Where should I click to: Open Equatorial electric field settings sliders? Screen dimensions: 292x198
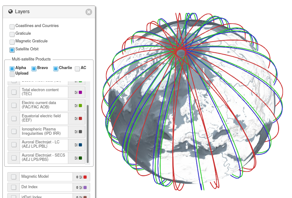pyautogui.click(x=77, y=118)
